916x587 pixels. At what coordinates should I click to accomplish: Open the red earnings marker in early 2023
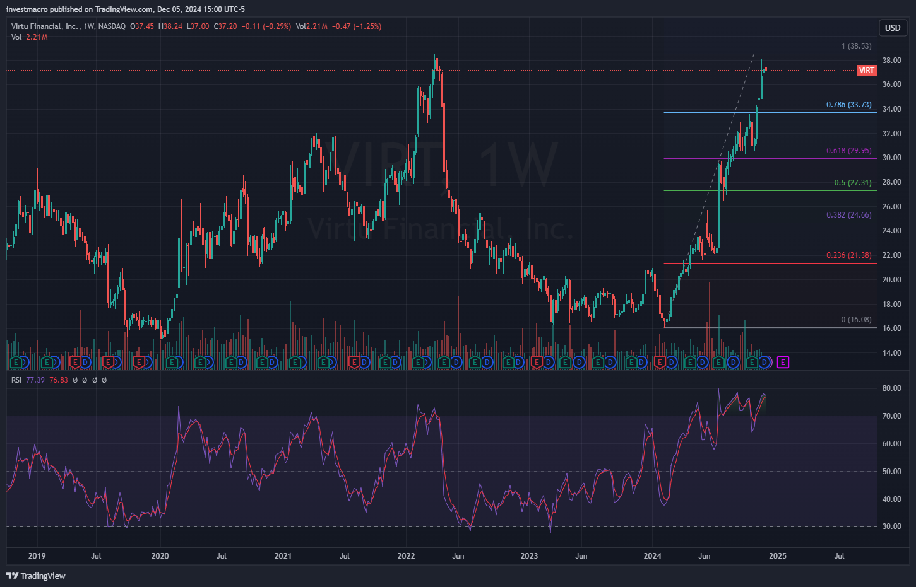537,362
